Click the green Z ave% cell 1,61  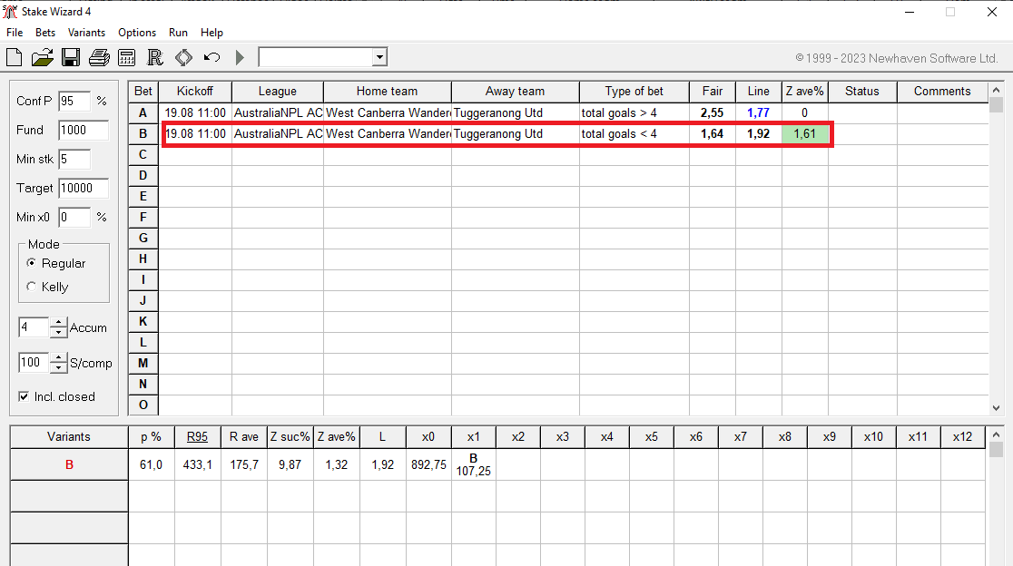[805, 133]
